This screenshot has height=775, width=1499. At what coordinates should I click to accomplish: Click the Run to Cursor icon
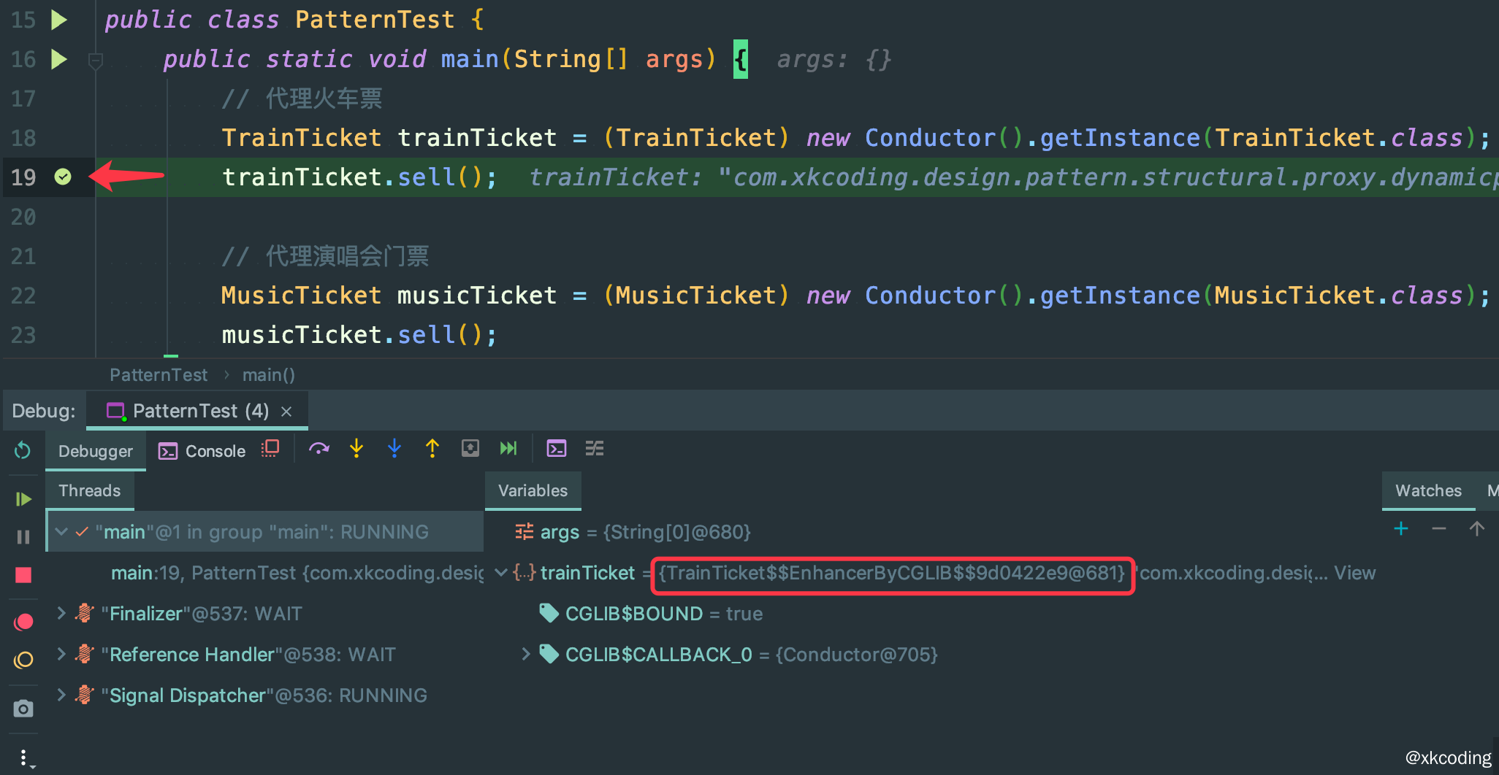point(508,449)
